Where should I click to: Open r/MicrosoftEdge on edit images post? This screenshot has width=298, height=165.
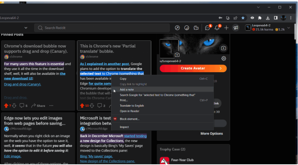coord(21,129)
